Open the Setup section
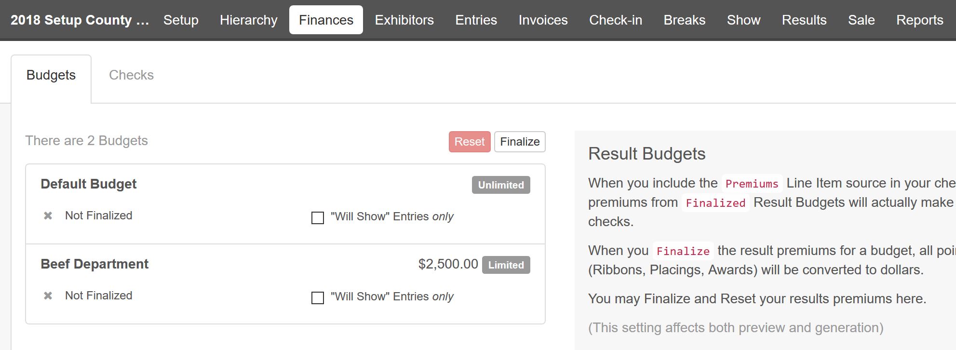956x350 pixels. [x=181, y=20]
